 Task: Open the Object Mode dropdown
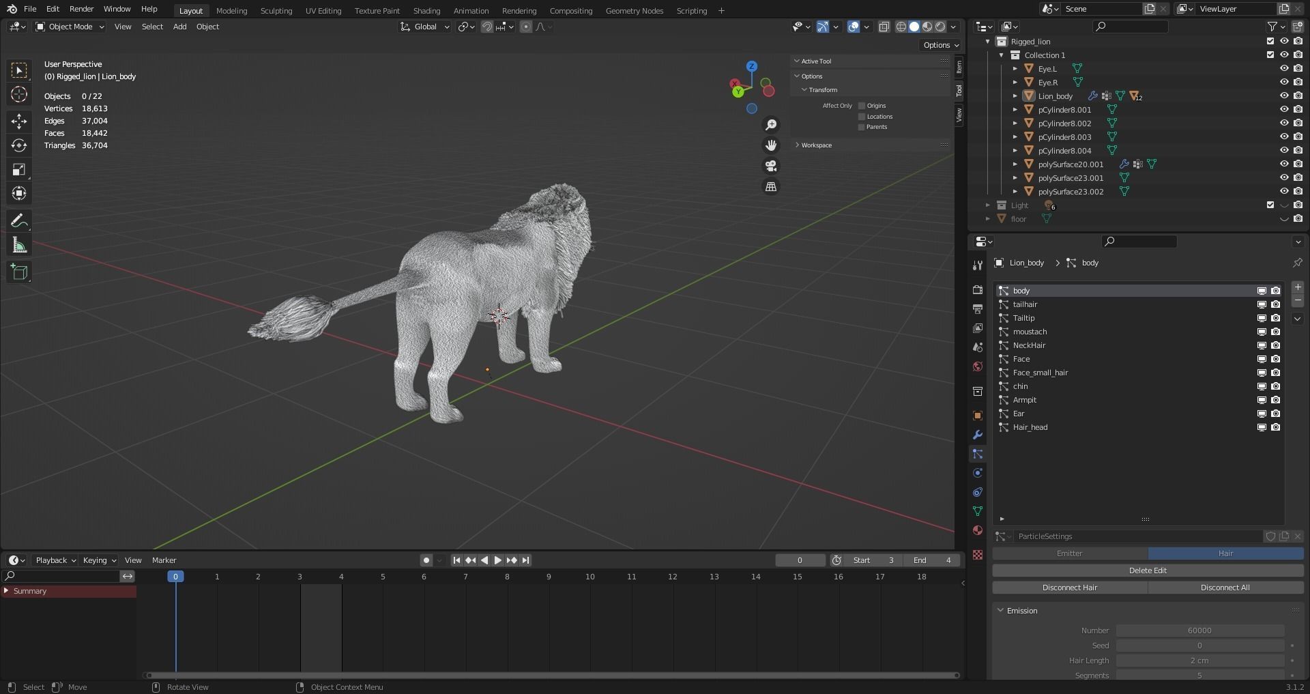tap(70, 27)
